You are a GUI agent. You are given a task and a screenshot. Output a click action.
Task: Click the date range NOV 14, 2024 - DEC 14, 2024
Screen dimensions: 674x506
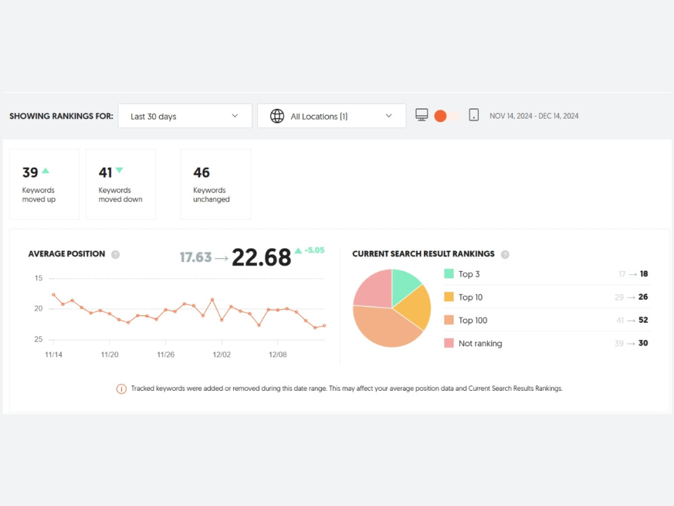[534, 116]
